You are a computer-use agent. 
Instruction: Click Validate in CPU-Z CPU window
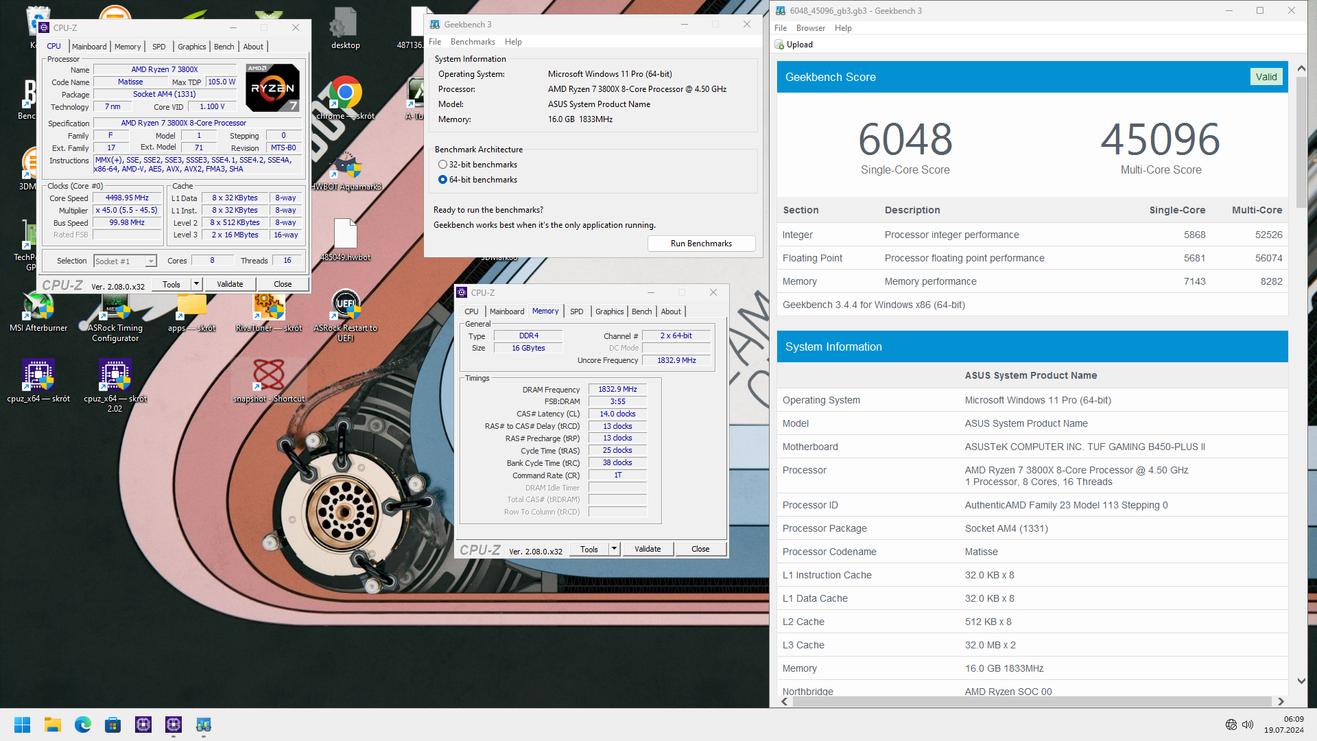(230, 284)
